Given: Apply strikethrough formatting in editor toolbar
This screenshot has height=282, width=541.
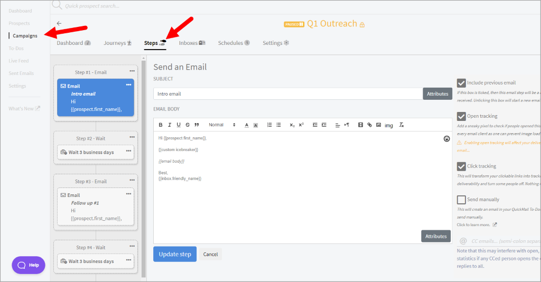Looking at the screenshot, I should coord(188,125).
